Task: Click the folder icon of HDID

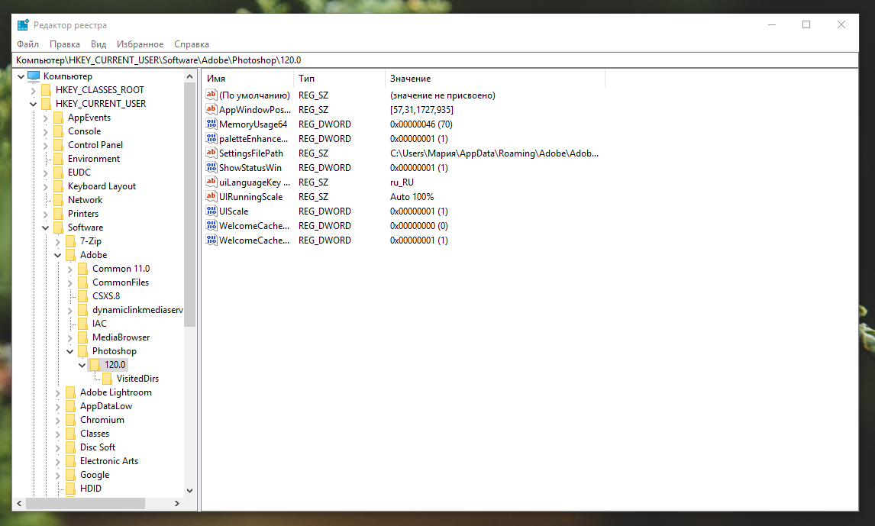Action: 71,489
